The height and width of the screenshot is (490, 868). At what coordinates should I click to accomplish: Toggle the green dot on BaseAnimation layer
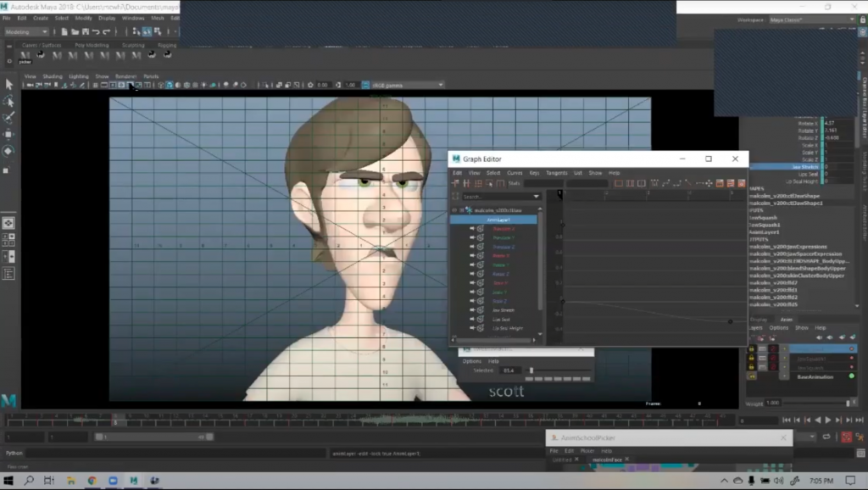click(851, 376)
